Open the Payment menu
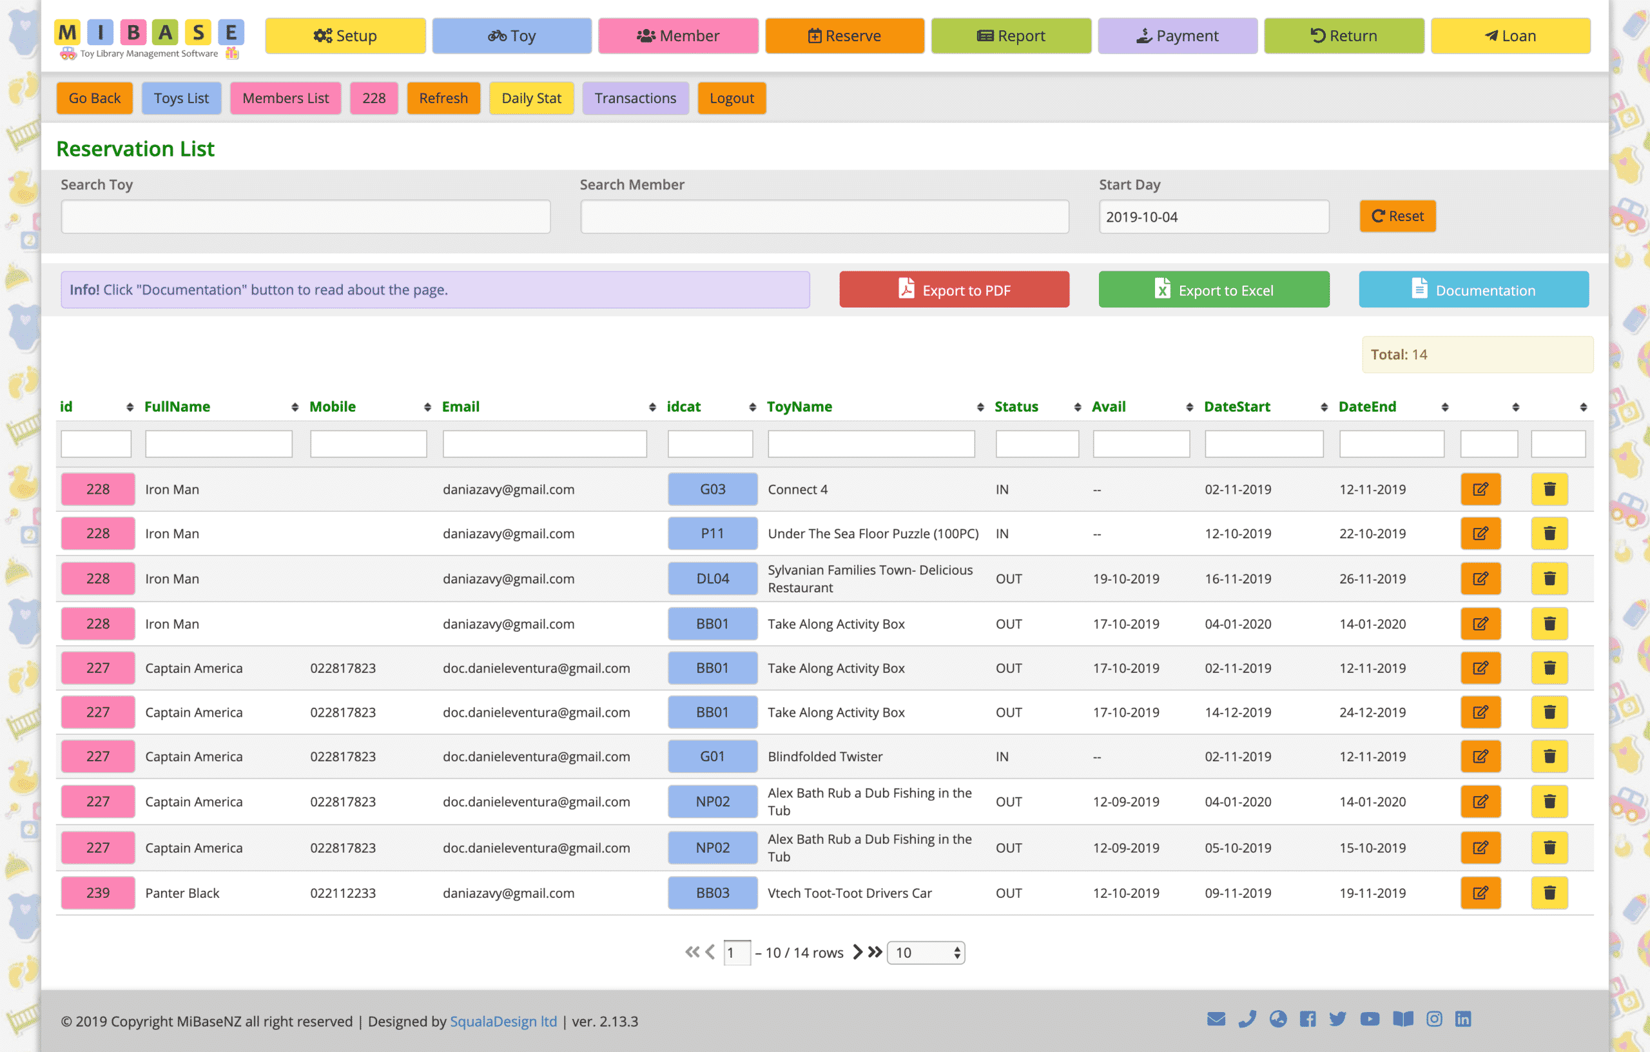Viewport: 1650px width, 1052px height. click(1178, 35)
